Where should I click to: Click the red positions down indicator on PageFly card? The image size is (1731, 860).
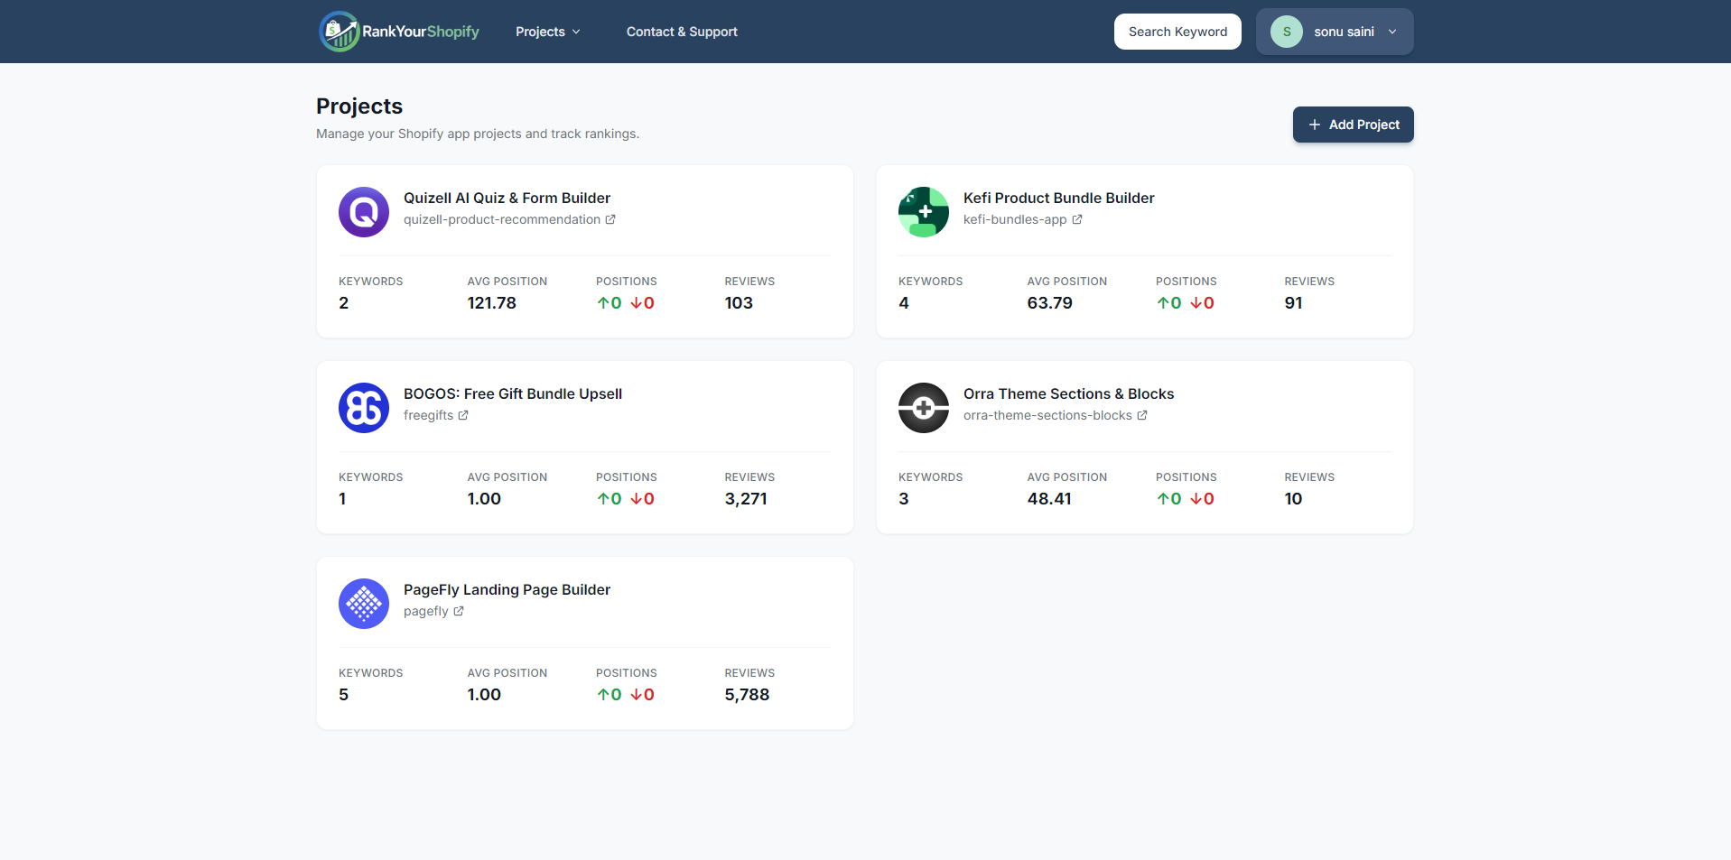pos(642,694)
